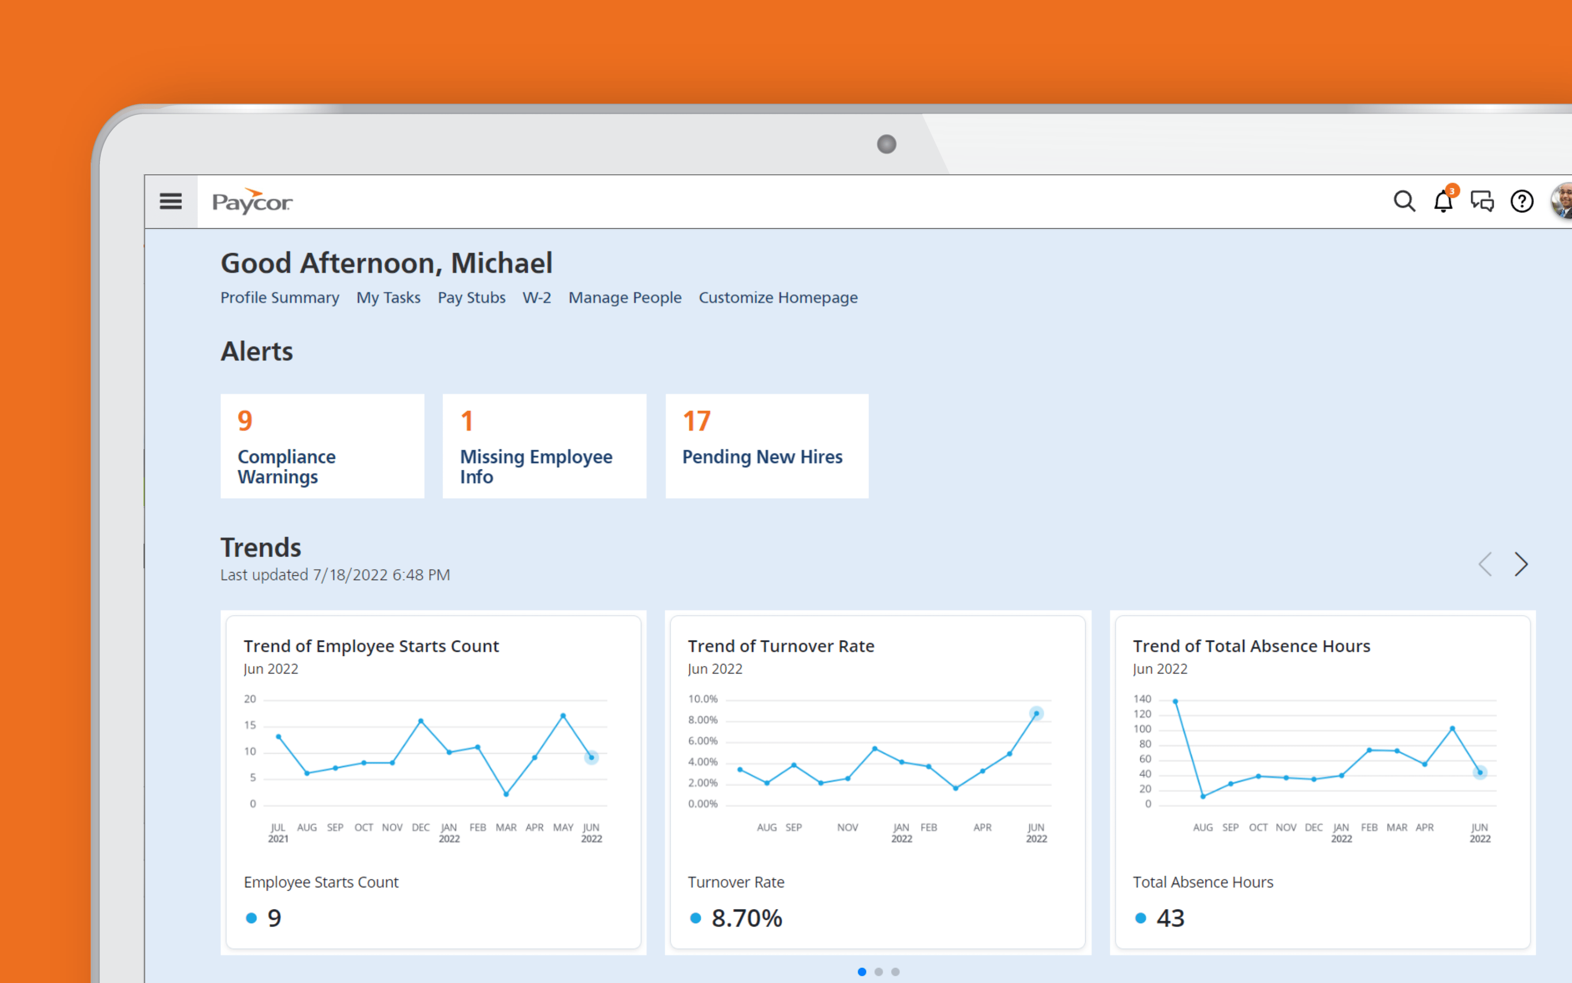This screenshot has height=983, width=1572.
Task: Open Customize Homepage link
Action: 778,298
